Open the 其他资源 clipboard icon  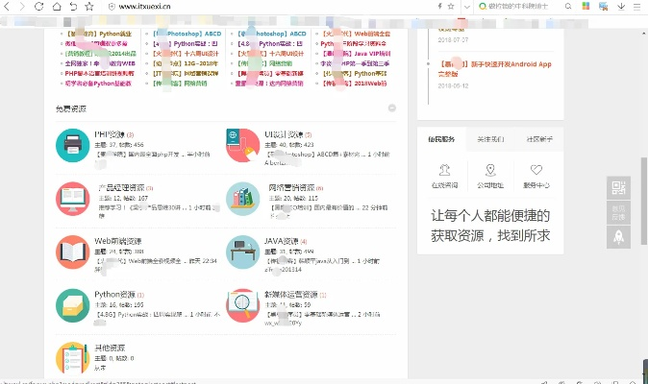[x=73, y=358]
